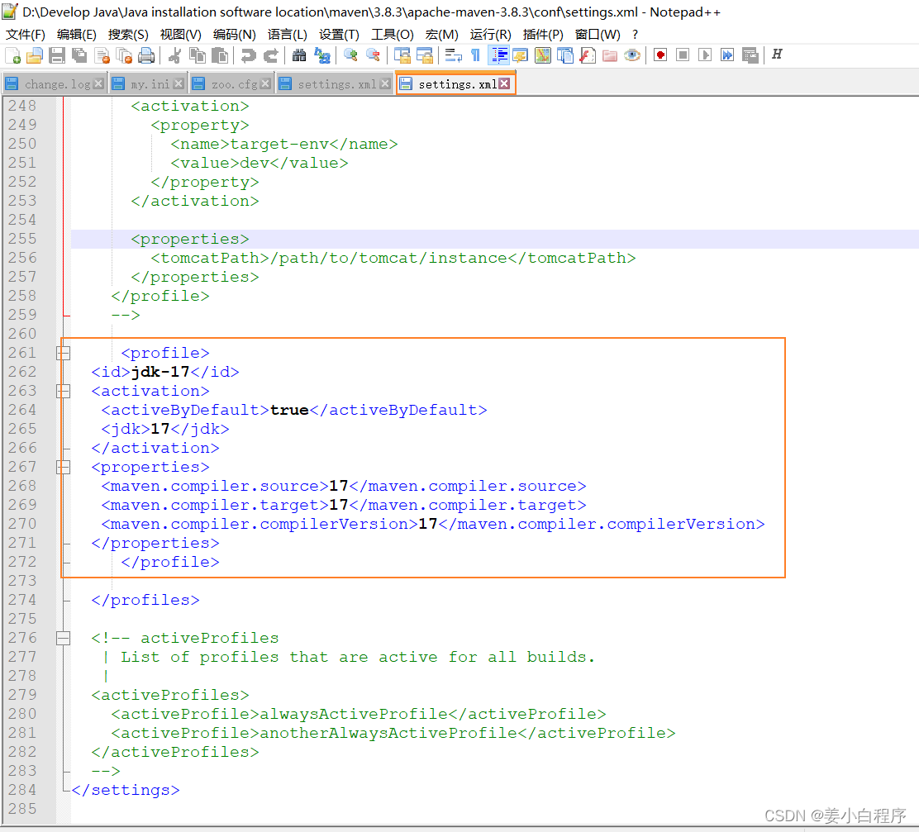The width and height of the screenshot is (919, 832).
Task: Save all open files using the stacked floppies icon
Action: pos(79,55)
